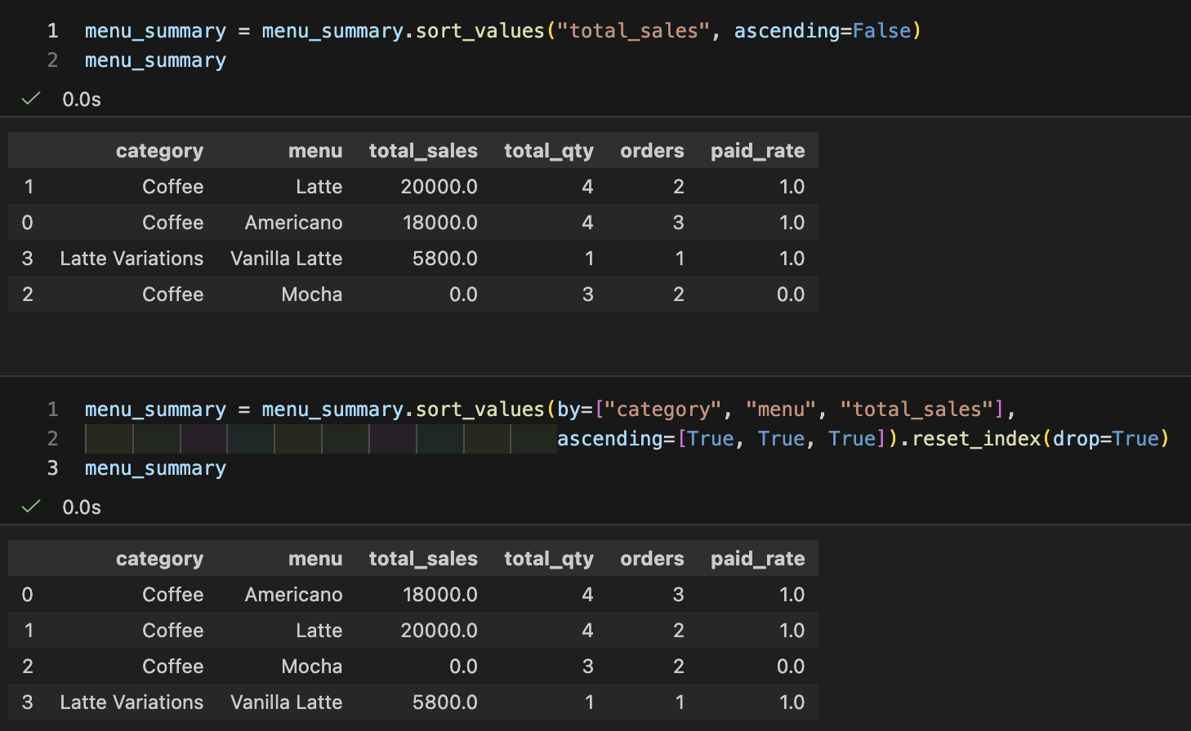
Task: Click category column header in first table
Action: click(x=159, y=151)
